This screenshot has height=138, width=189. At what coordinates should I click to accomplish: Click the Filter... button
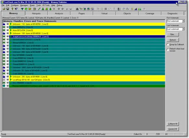click(173, 34)
